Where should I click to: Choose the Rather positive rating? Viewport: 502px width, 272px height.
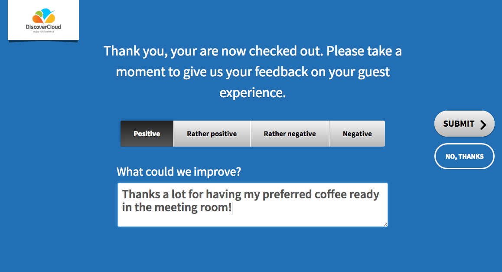click(x=212, y=134)
